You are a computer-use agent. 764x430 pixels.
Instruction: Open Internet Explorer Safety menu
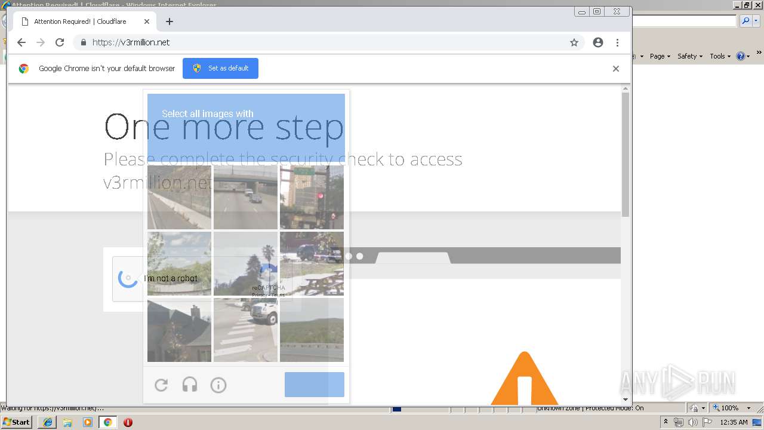[690, 56]
